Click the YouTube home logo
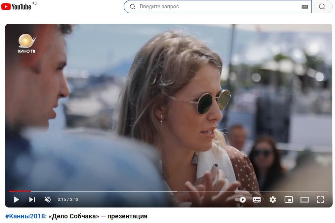Viewport: 335px width, 223px height. (17, 7)
